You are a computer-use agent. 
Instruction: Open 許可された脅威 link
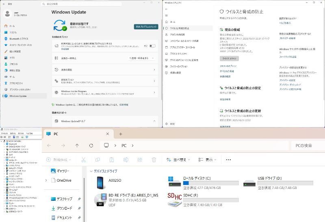[227, 71]
